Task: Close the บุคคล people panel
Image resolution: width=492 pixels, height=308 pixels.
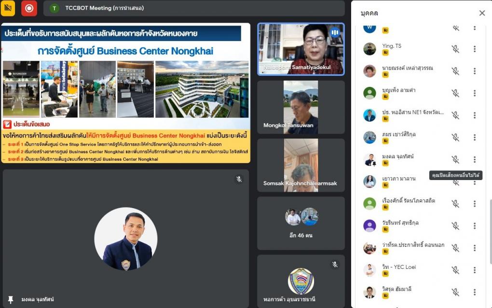Action: [482, 13]
